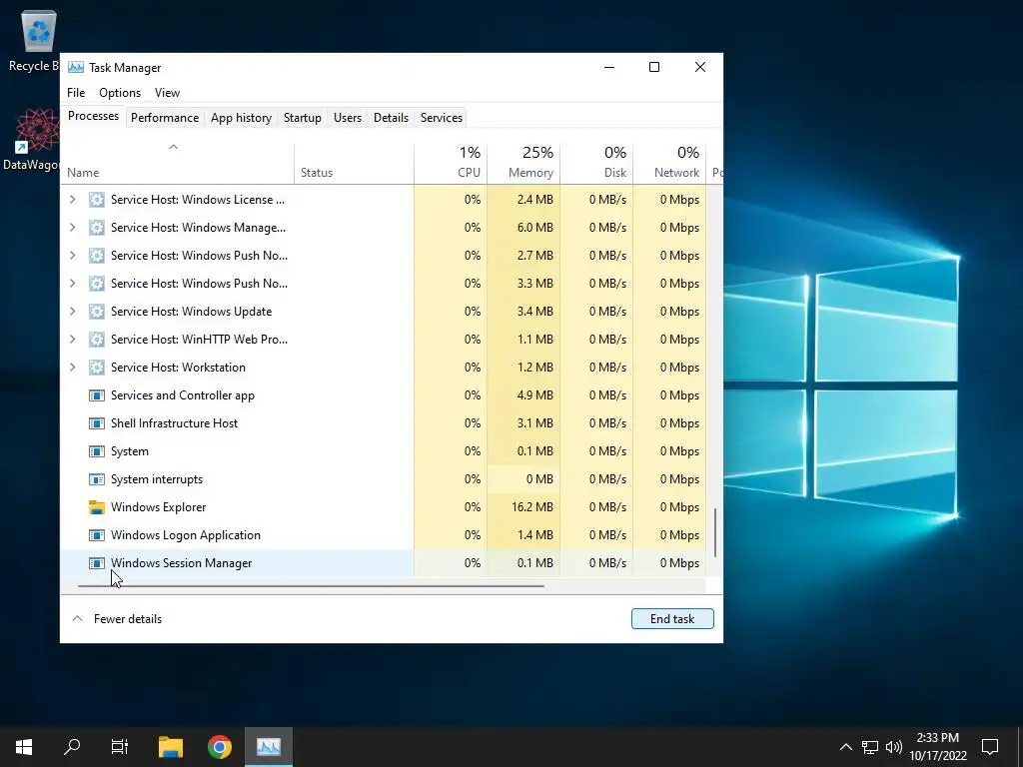Open the File menu

coord(76,93)
